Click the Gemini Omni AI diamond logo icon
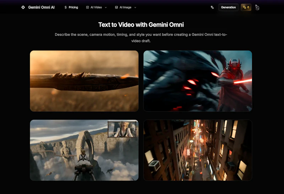The image size is (284, 194). (x=23, y=7)
